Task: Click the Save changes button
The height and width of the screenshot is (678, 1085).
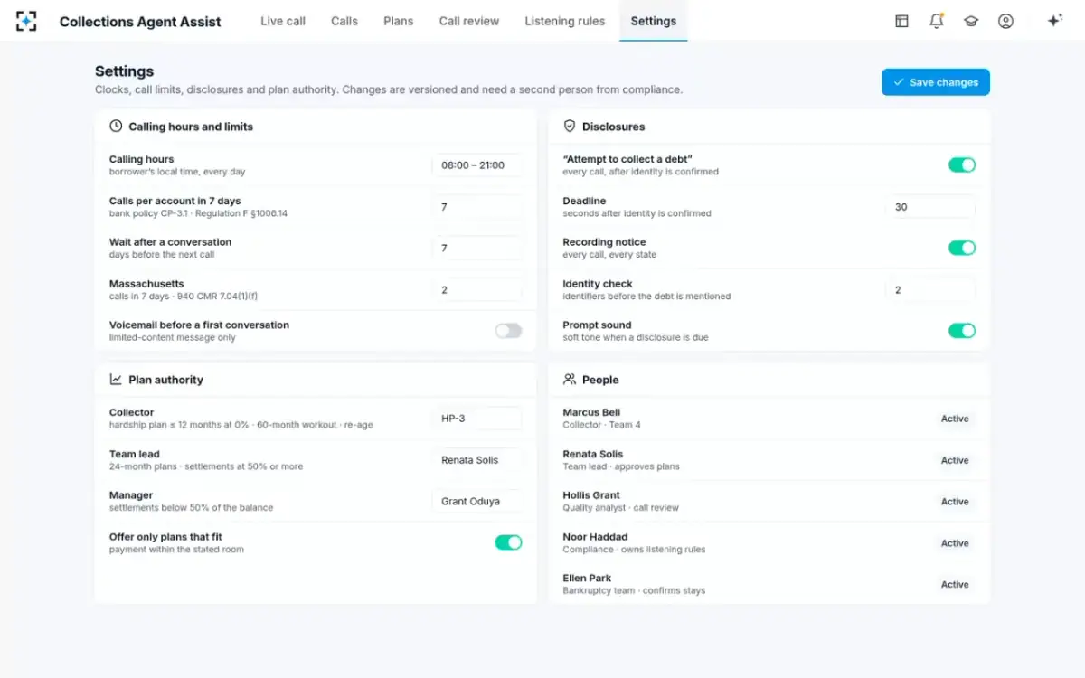Action: tap(936, 82)
